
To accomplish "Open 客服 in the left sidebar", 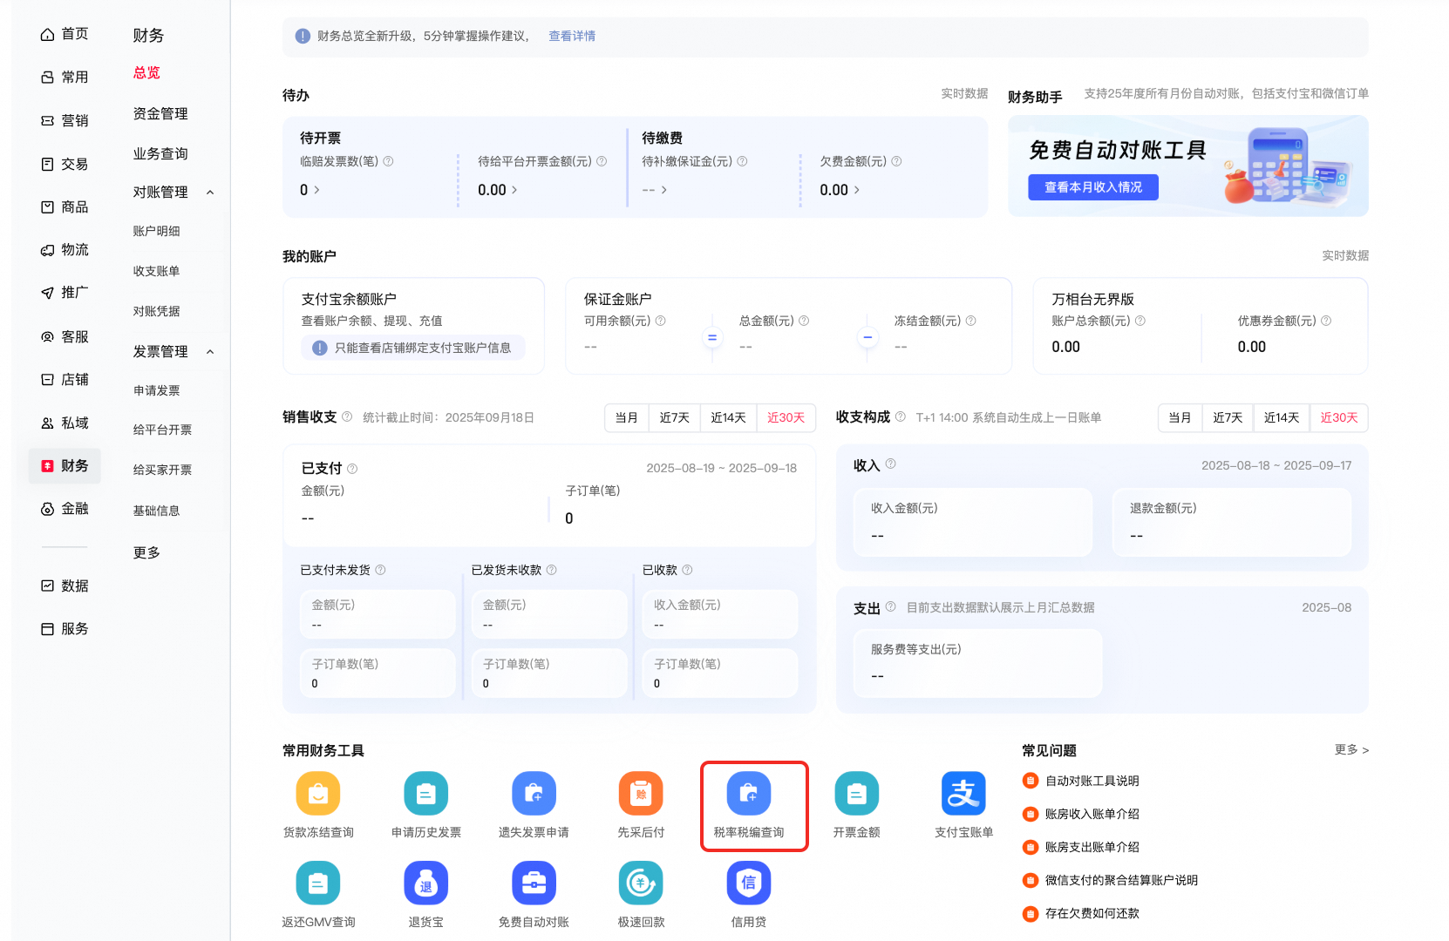I will pos(65,336).
